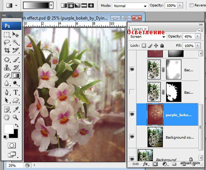Add a layer mask
Viewport: 206px width, 170px height.
point(155,164)
